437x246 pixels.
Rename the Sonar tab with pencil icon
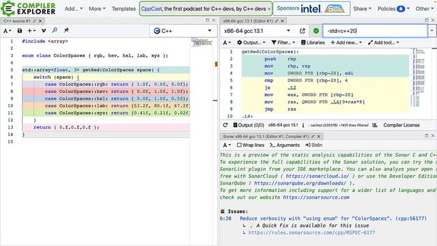click(x=313, y=137)
